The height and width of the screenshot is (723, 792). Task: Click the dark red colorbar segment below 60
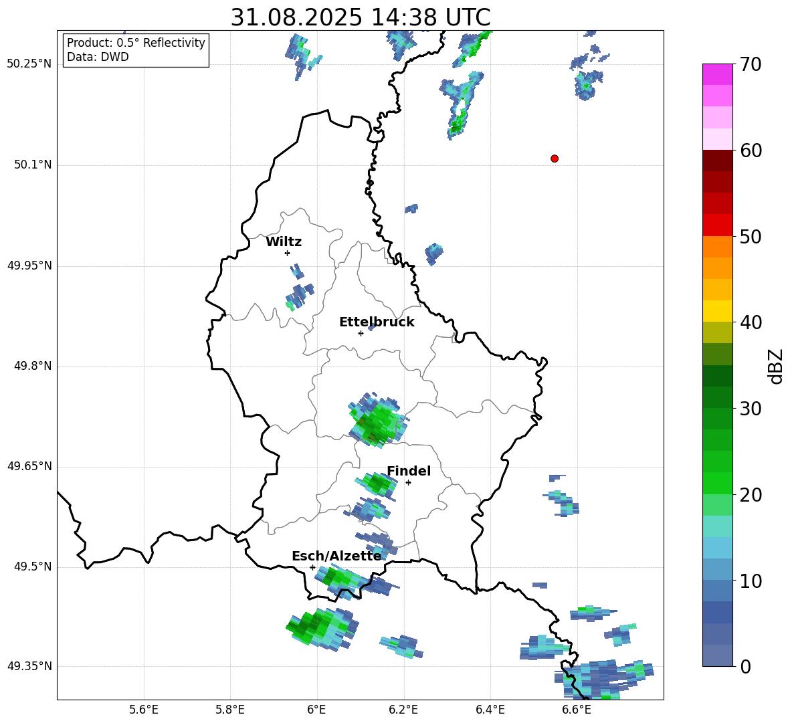pos(718,161)
